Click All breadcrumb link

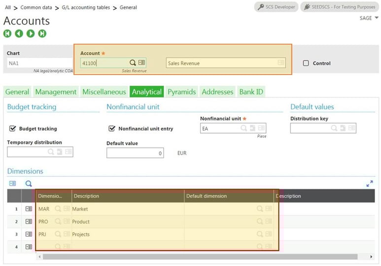coord(8,7)
